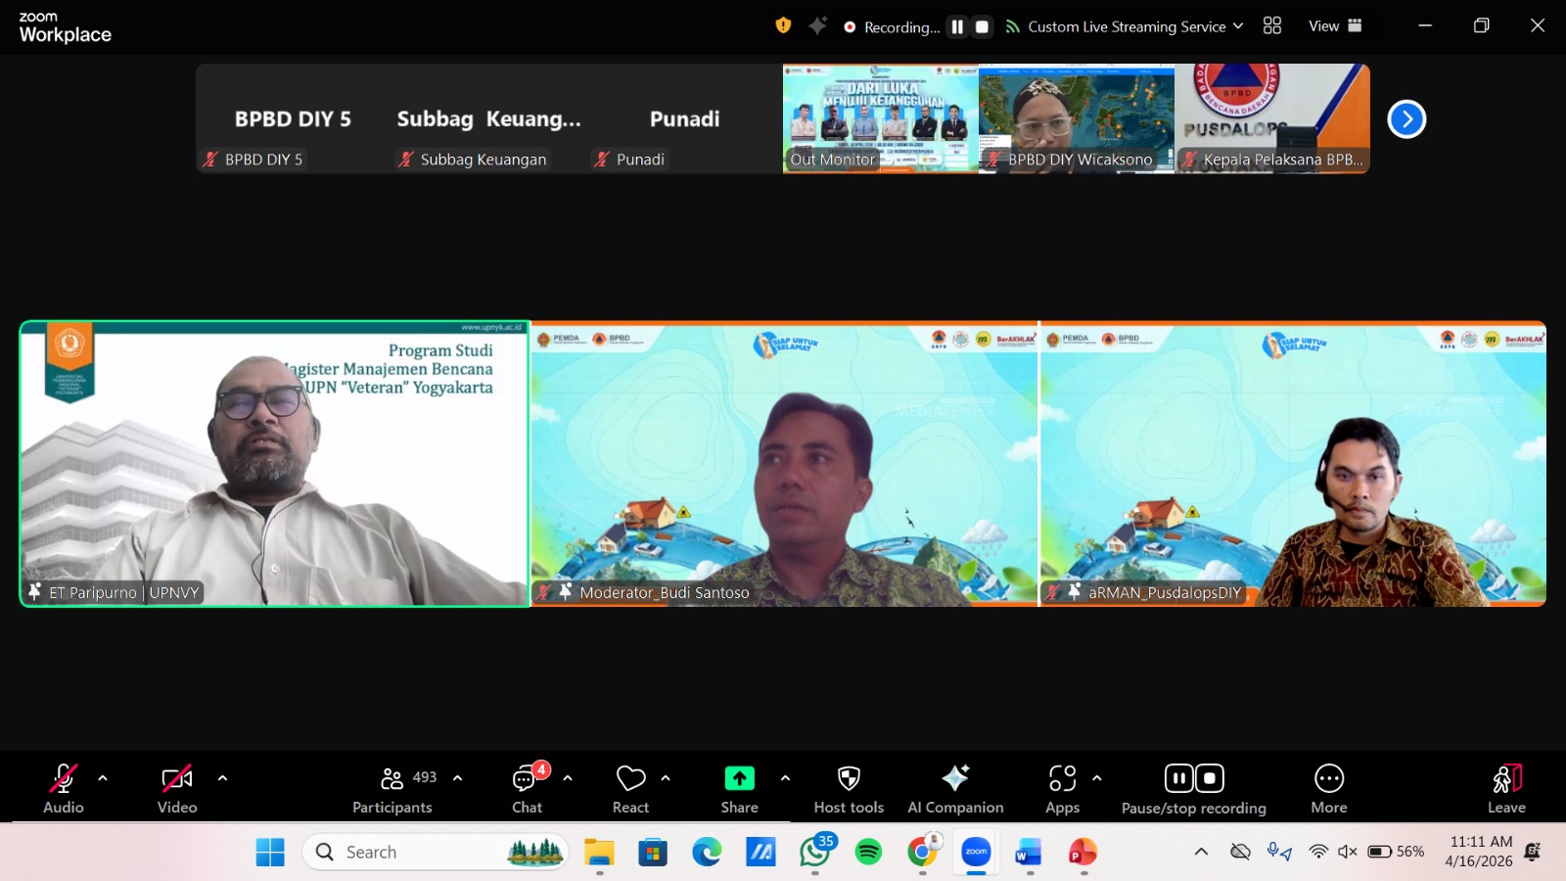Pause the recording in top bar
Viewport: 1566px width, 881px height.
(x=957, y=26)
